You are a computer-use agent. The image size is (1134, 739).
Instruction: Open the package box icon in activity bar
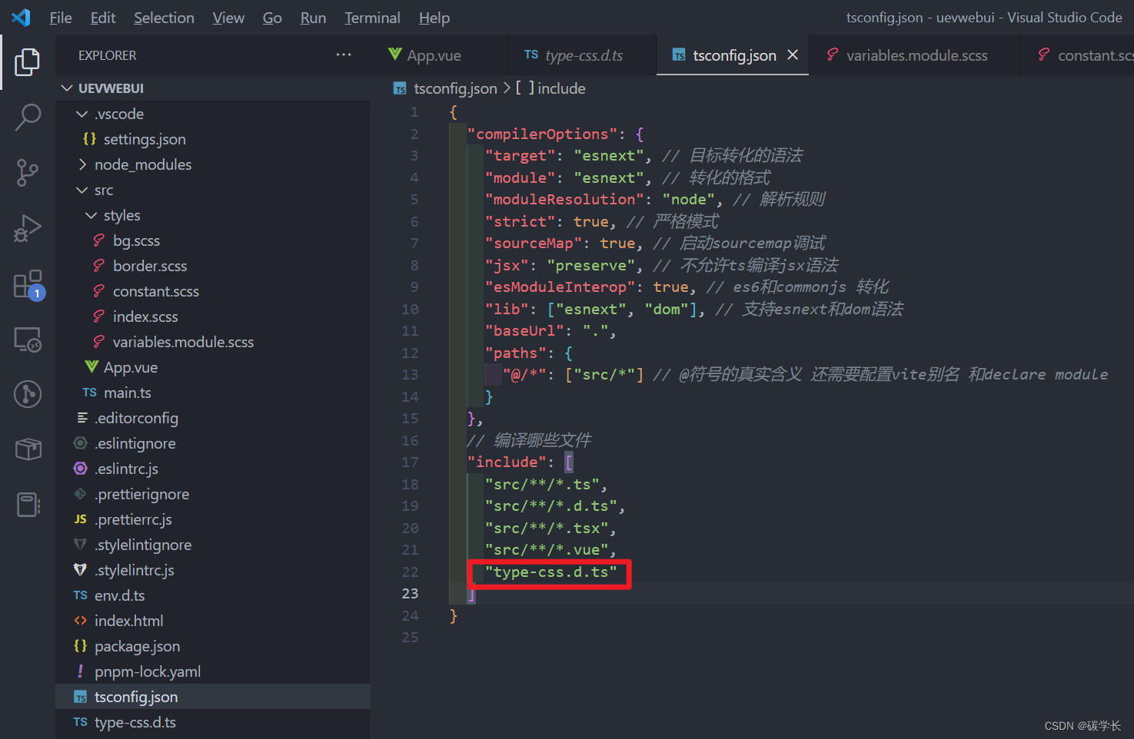pos(28,449)
